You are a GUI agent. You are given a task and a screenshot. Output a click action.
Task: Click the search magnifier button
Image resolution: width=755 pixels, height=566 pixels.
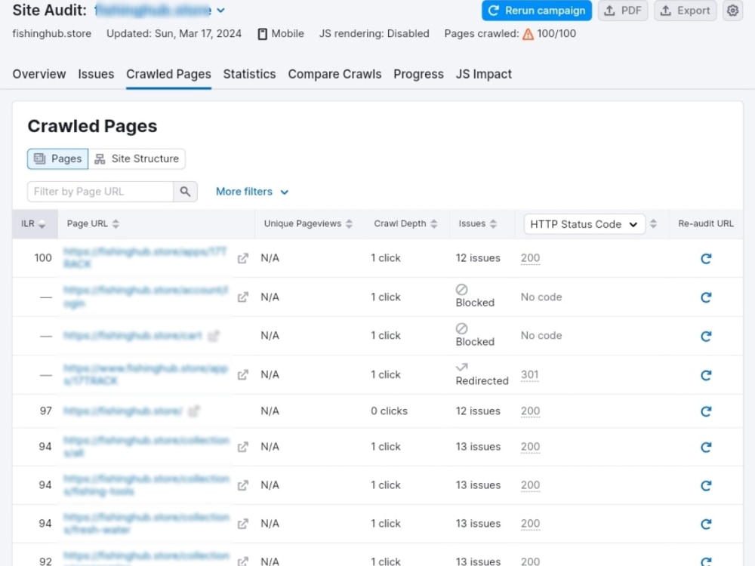pyautogui.click(x=186, y=192)
